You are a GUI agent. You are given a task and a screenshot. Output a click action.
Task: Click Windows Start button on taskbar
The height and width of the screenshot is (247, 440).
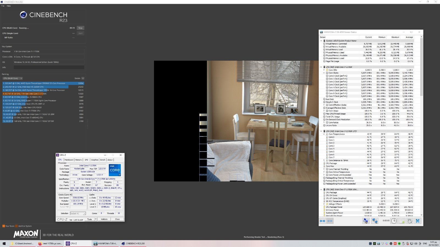(x=4, y=243)
